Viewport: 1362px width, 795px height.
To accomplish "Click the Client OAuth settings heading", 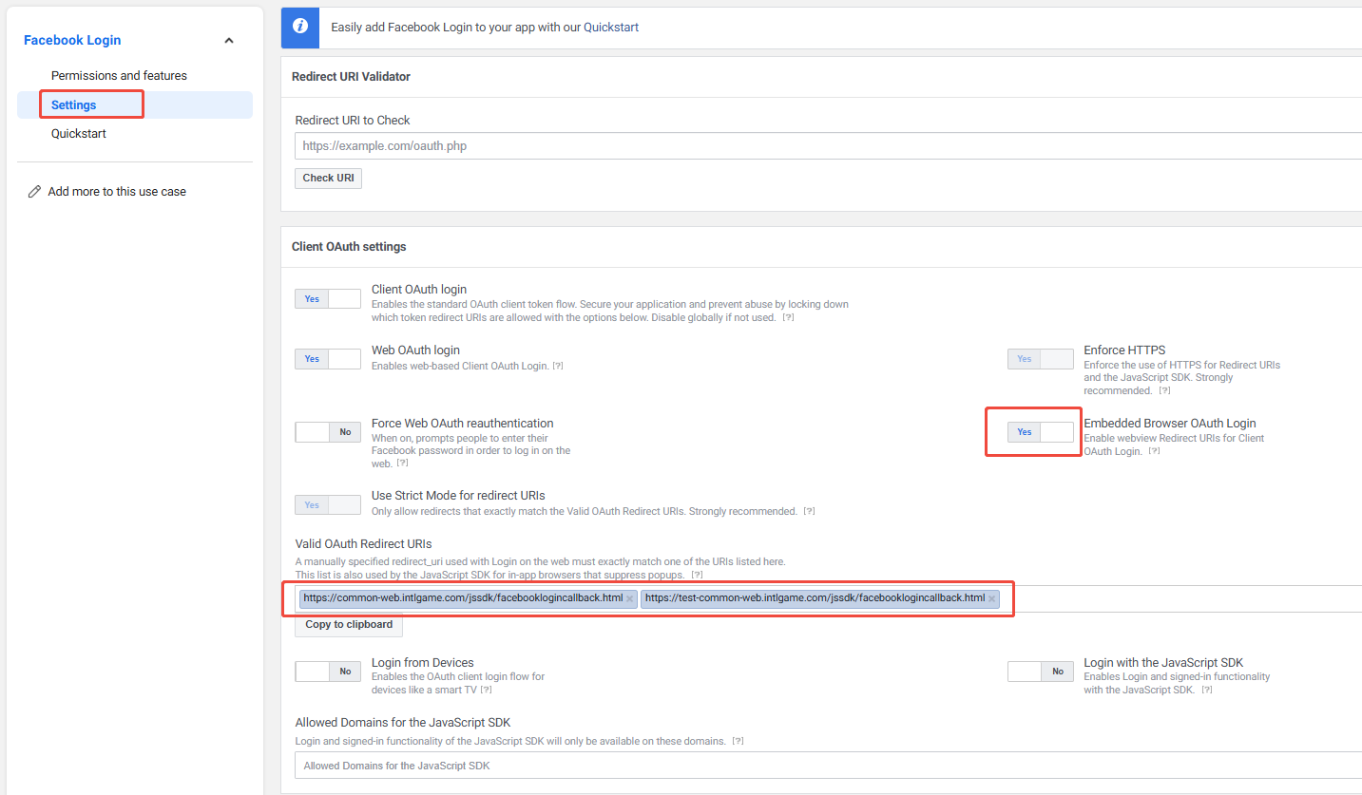I will click(x=349, y=247).
